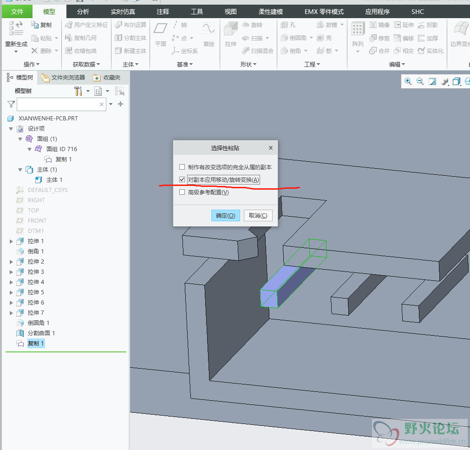Switch to the 分析 ribbon tab
The height and width of the screenshot is (450, 470).
click(x=83, y=12)
